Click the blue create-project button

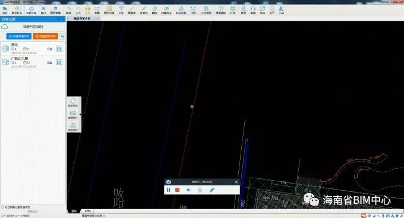coord(19,36)
